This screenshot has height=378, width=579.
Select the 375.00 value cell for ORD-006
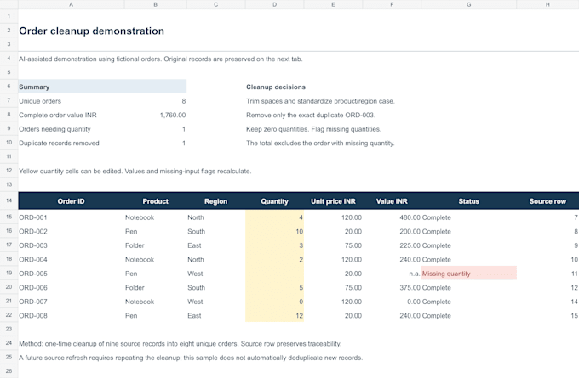[392, 287]
